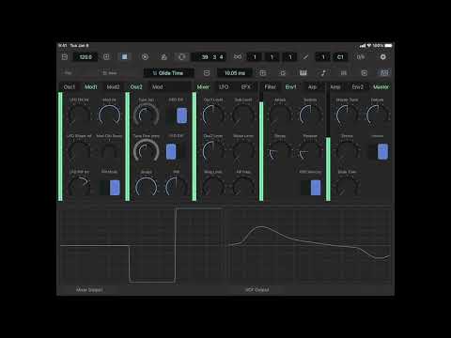This screenshot has width=451, height=338.
Task: Open the Glide Time parameter selector
Action: pos(168,73)
